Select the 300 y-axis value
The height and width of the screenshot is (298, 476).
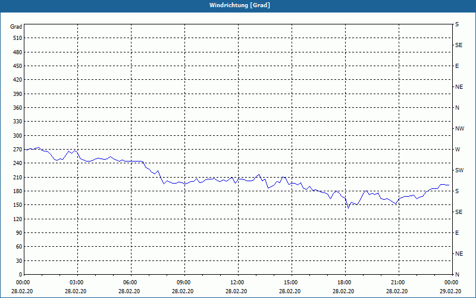click(17, 136)
